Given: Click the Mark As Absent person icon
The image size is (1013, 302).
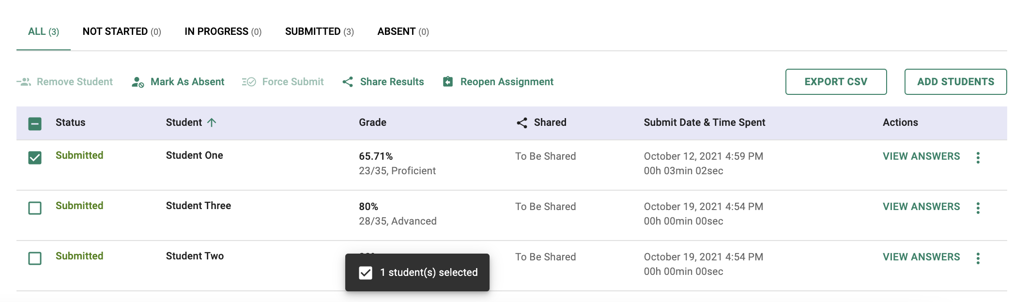Looking at the screenshot, I should click(138, 82).
